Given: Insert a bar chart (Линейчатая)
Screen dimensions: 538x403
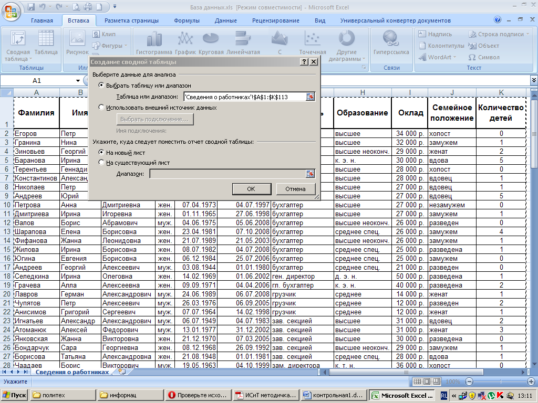Looking at the screenshot, I should coord(243,43).
